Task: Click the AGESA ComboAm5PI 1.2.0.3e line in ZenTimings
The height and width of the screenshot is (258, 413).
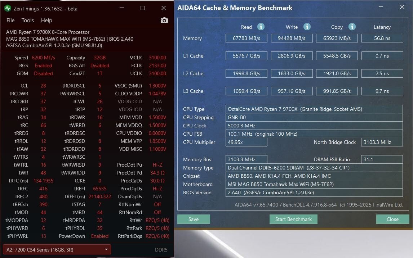Action: [54, 45]
